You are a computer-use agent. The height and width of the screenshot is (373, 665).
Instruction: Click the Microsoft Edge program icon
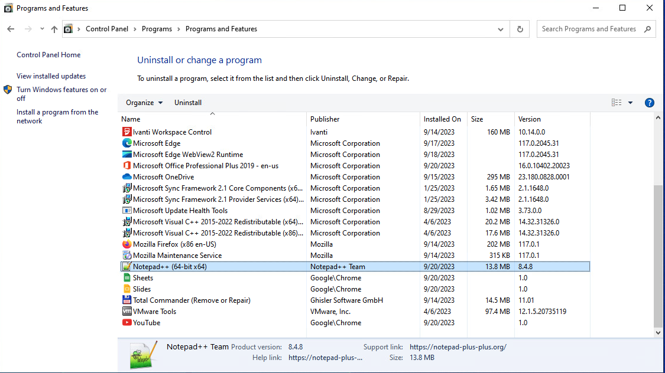click(x=126, y=143)
